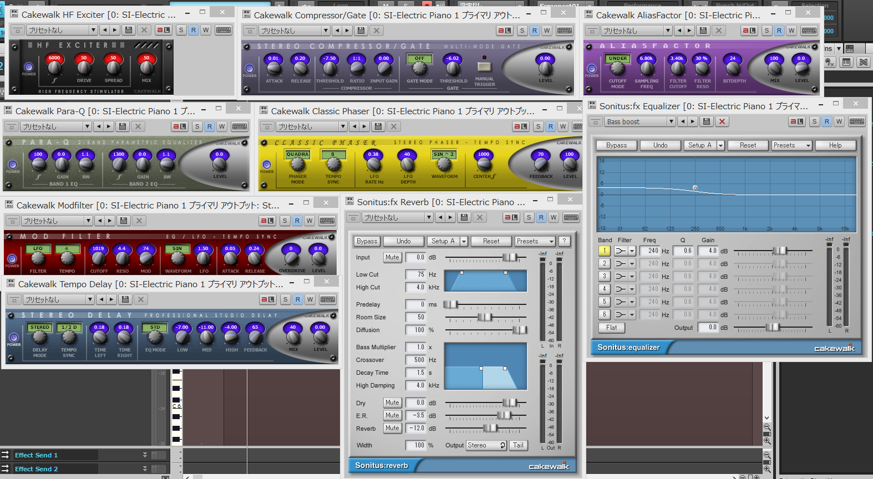Click Tail button in Sonitus Reverb

(518, 445)
